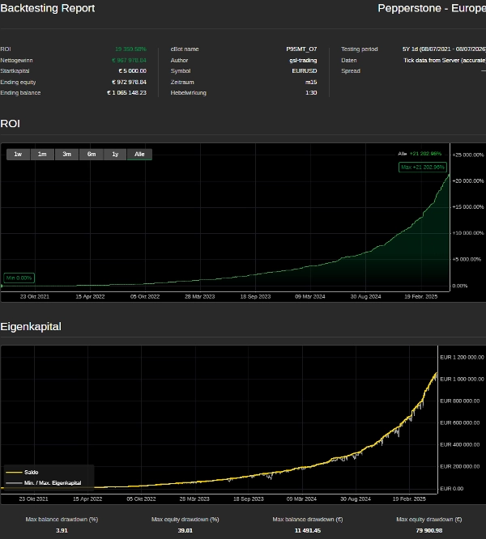Click the Tick data from Server text
This screenshot has width=486, height=539.
tap(445, 60)
